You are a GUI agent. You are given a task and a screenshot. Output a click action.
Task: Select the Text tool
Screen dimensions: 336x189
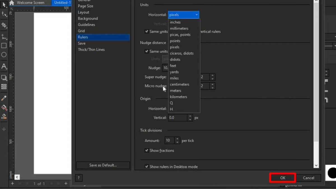[4, 67]
